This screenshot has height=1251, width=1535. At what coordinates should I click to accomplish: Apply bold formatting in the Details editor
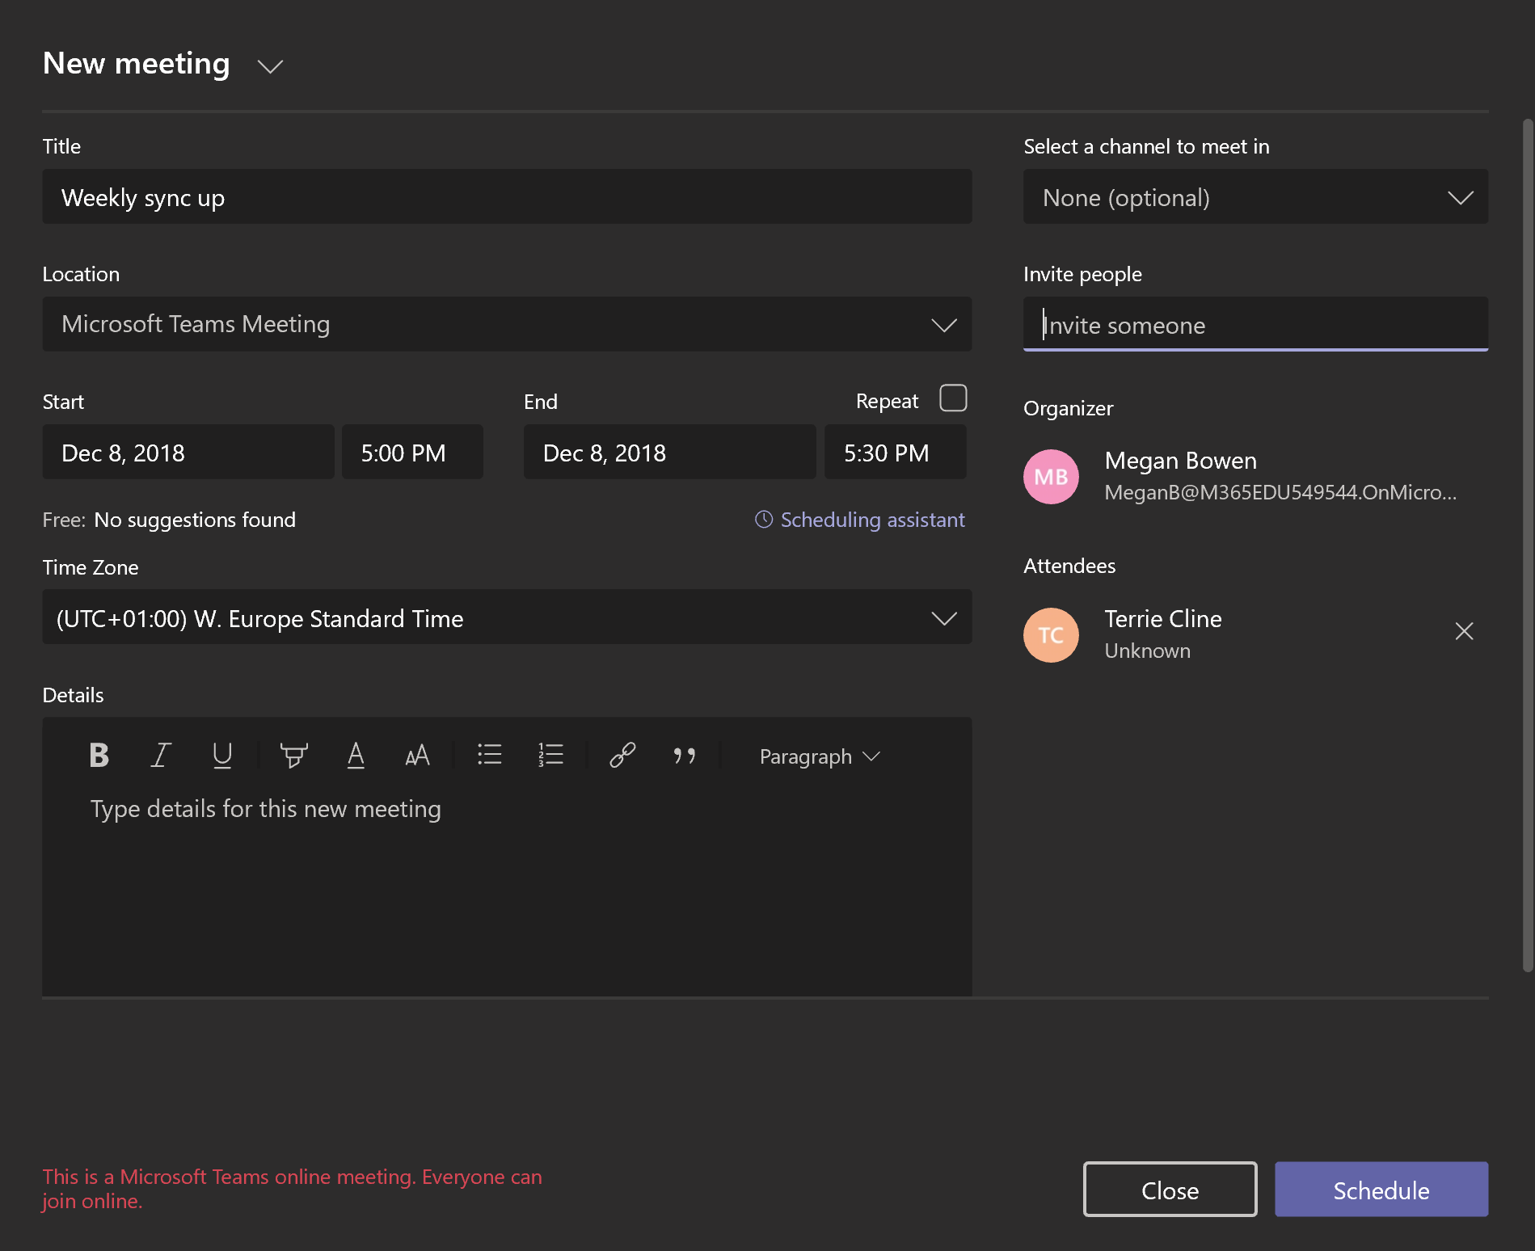click(x=99, y=756)
